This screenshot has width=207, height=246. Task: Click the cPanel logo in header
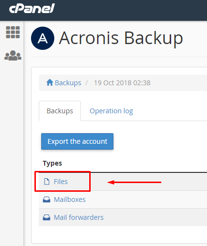[32, 8]
